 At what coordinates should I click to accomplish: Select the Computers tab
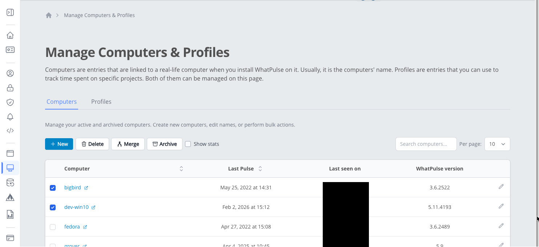point(61,102)
